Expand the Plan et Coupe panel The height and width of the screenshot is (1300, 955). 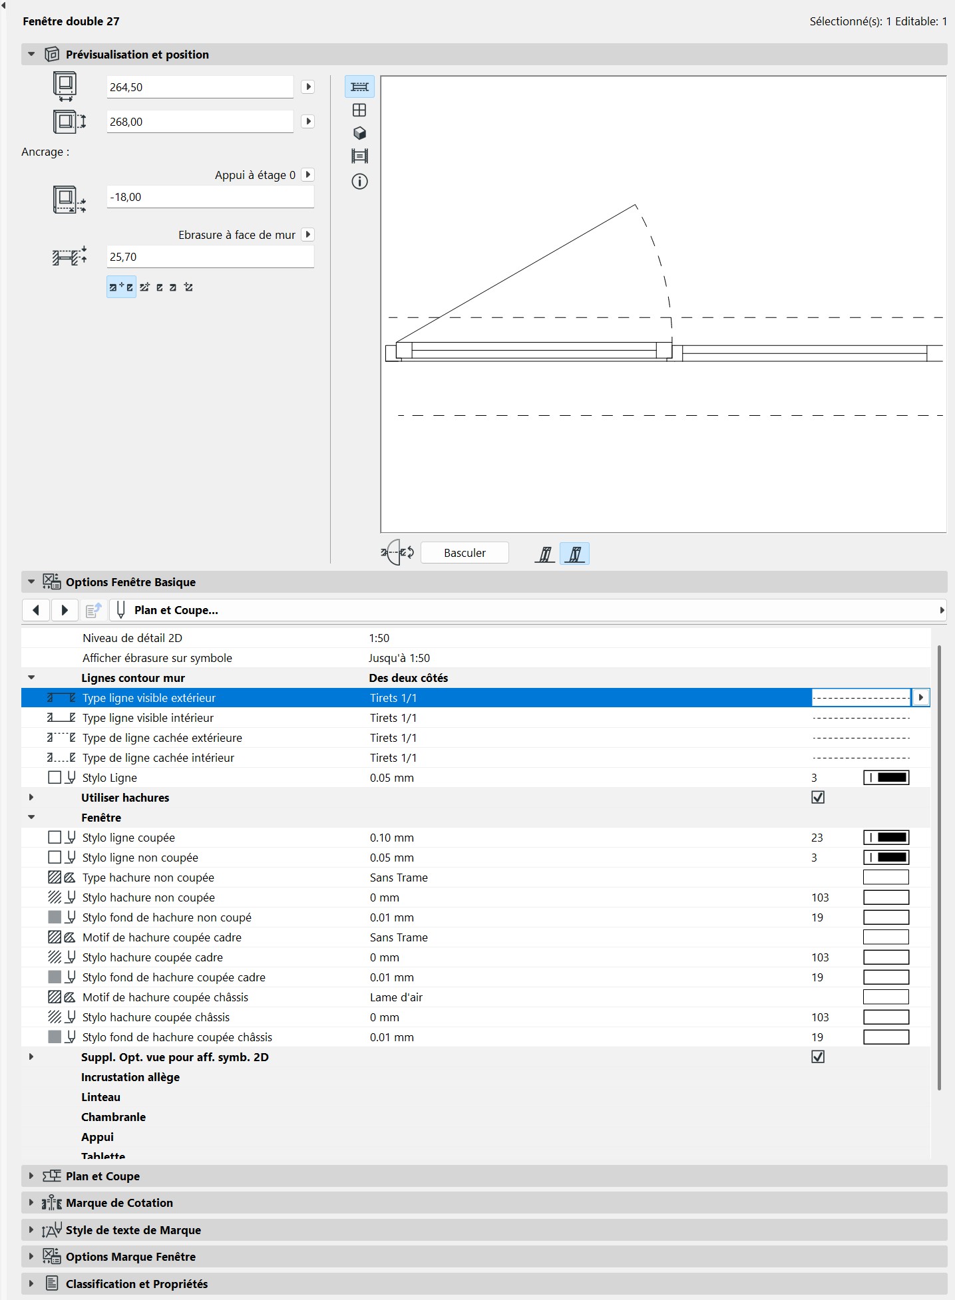[31, 1176]
